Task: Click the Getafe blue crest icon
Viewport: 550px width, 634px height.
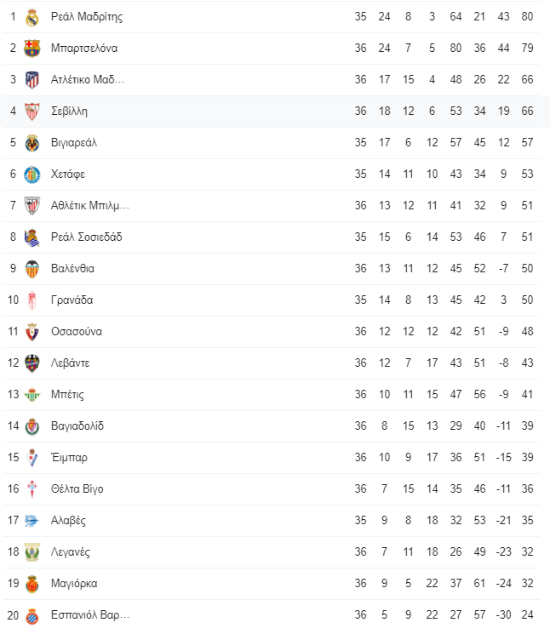Action: [x=32, y=174]
